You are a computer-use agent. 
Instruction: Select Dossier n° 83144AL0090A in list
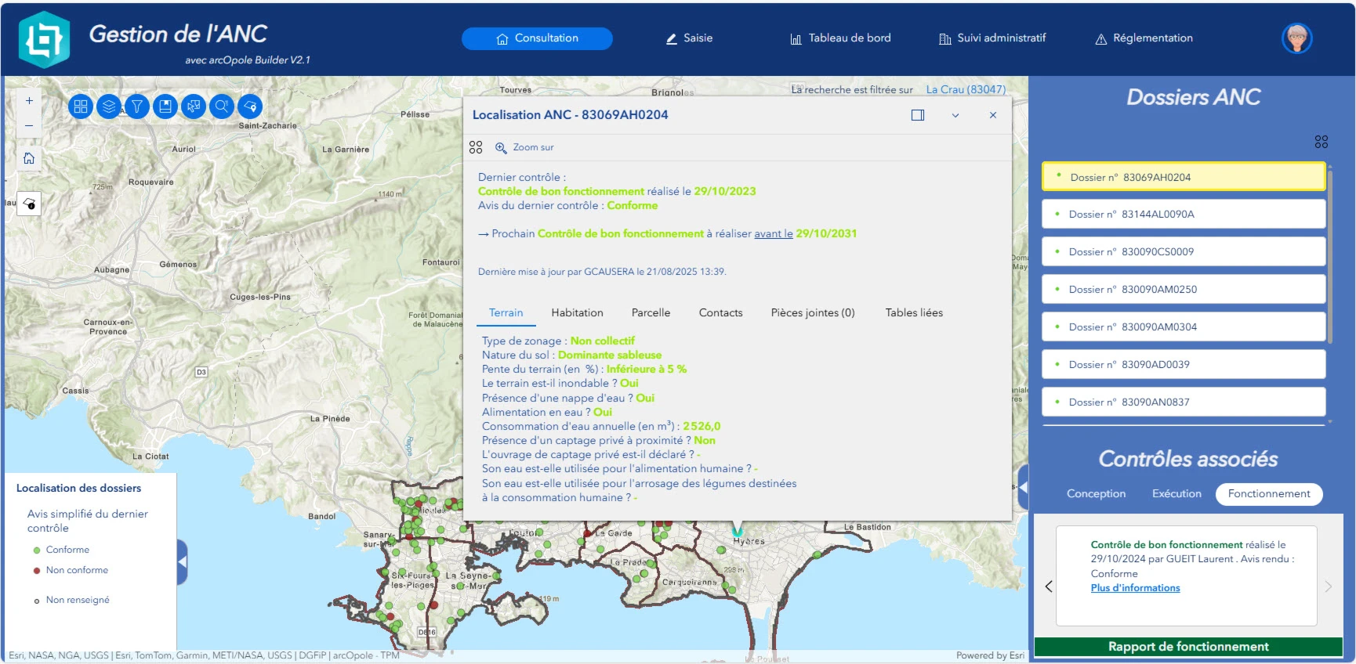click(x=1183, y=215)
